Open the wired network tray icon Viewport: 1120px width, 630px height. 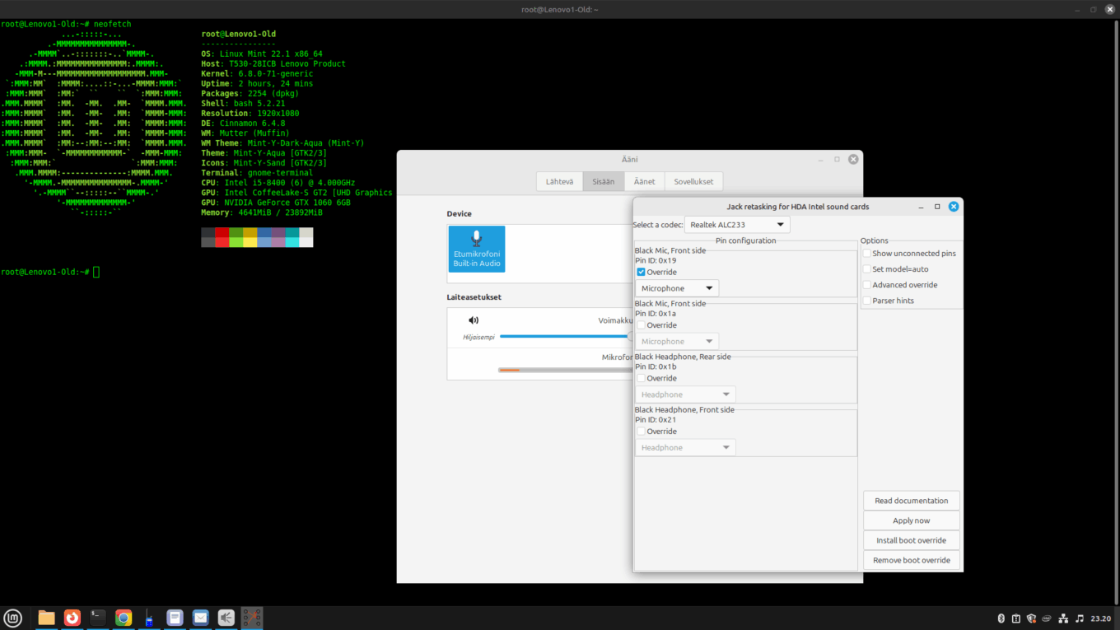pos(1063,618)
